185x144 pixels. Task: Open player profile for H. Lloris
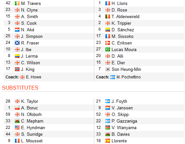coord(120,3)
